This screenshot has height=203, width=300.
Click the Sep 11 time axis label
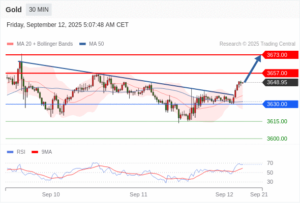click(138, 194)
